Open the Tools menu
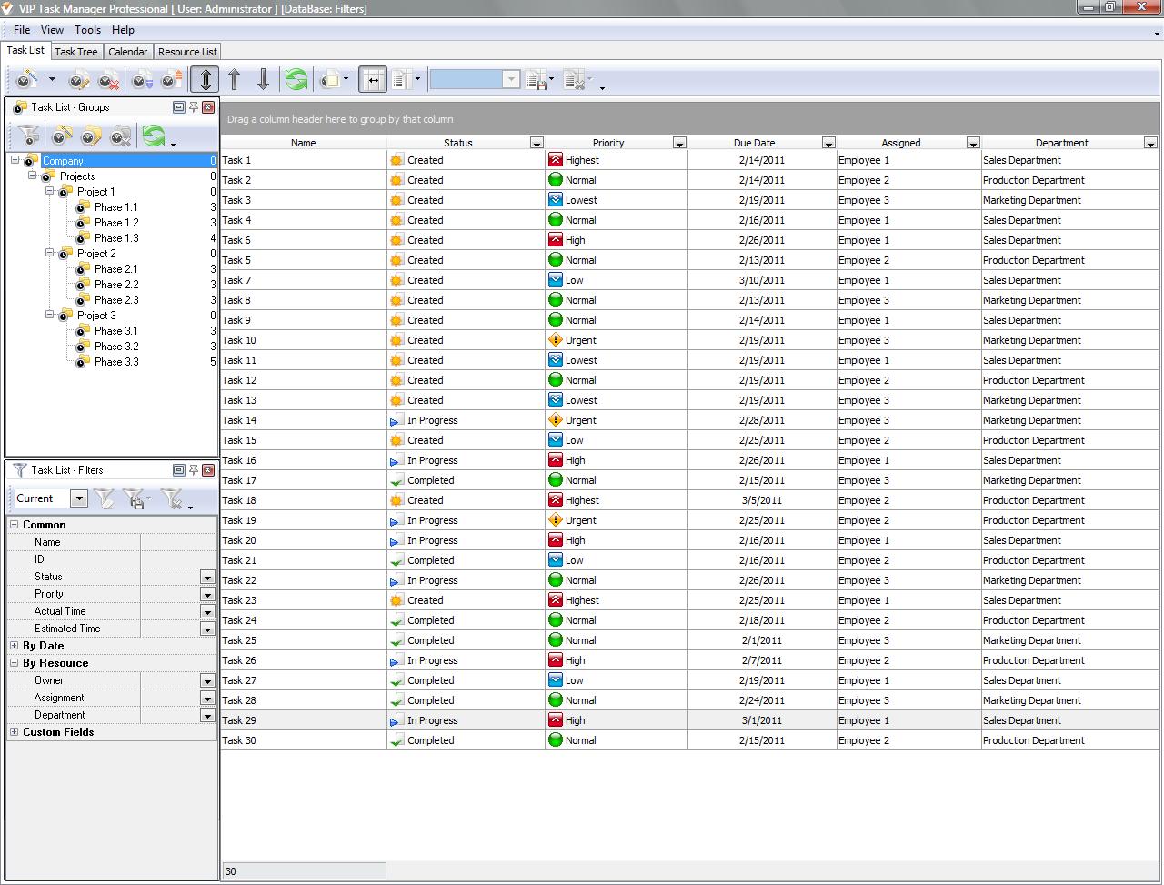 [87, 30]
